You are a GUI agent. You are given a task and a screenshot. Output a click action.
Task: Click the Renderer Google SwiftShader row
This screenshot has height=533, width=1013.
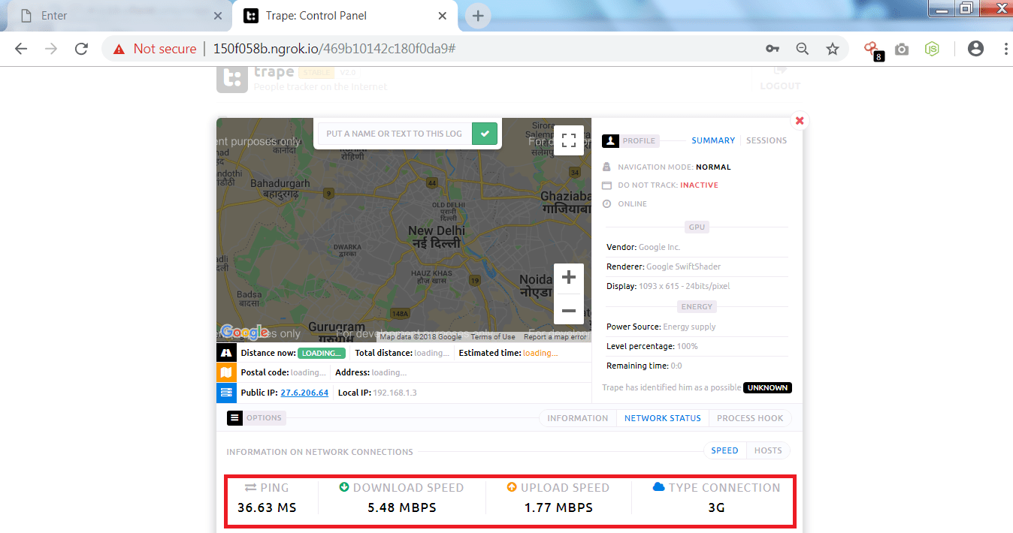(697, 266)
